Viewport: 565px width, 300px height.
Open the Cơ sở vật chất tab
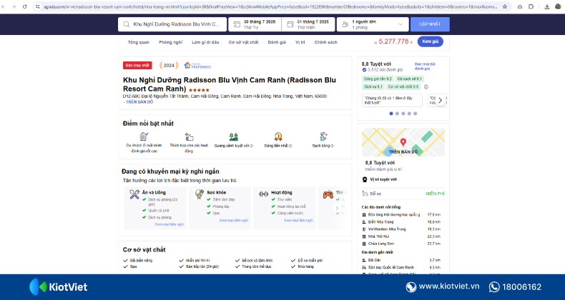click(244, 42)
